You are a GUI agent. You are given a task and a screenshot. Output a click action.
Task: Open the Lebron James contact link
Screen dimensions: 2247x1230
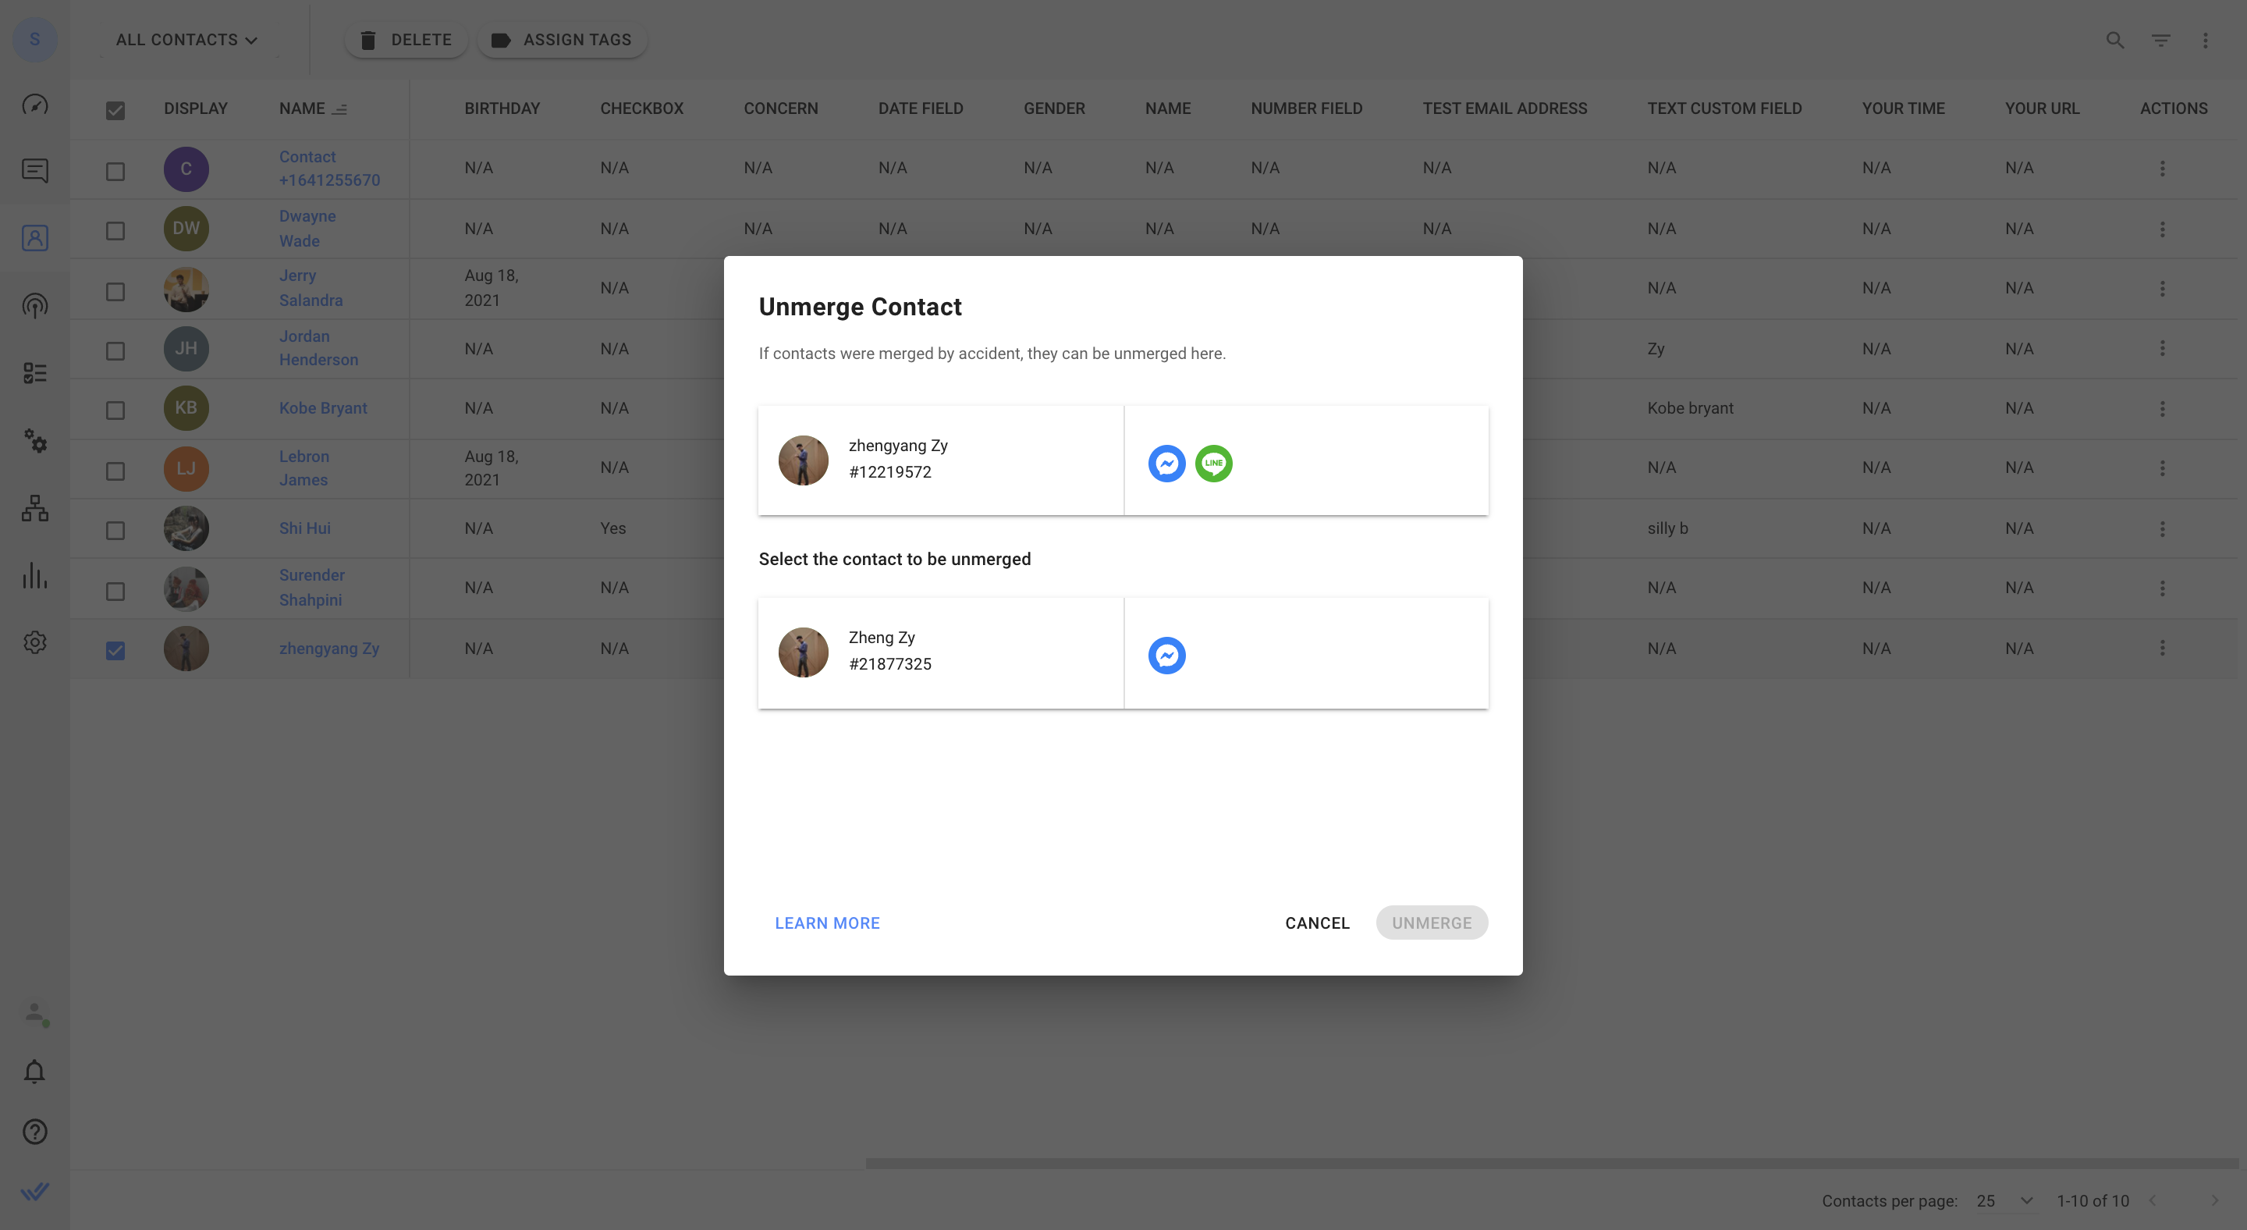[304, 467]
